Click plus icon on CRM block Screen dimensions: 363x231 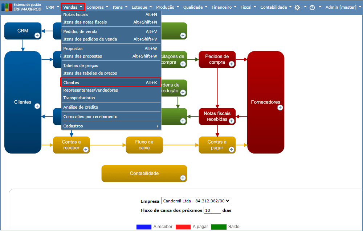coord(37,35)
